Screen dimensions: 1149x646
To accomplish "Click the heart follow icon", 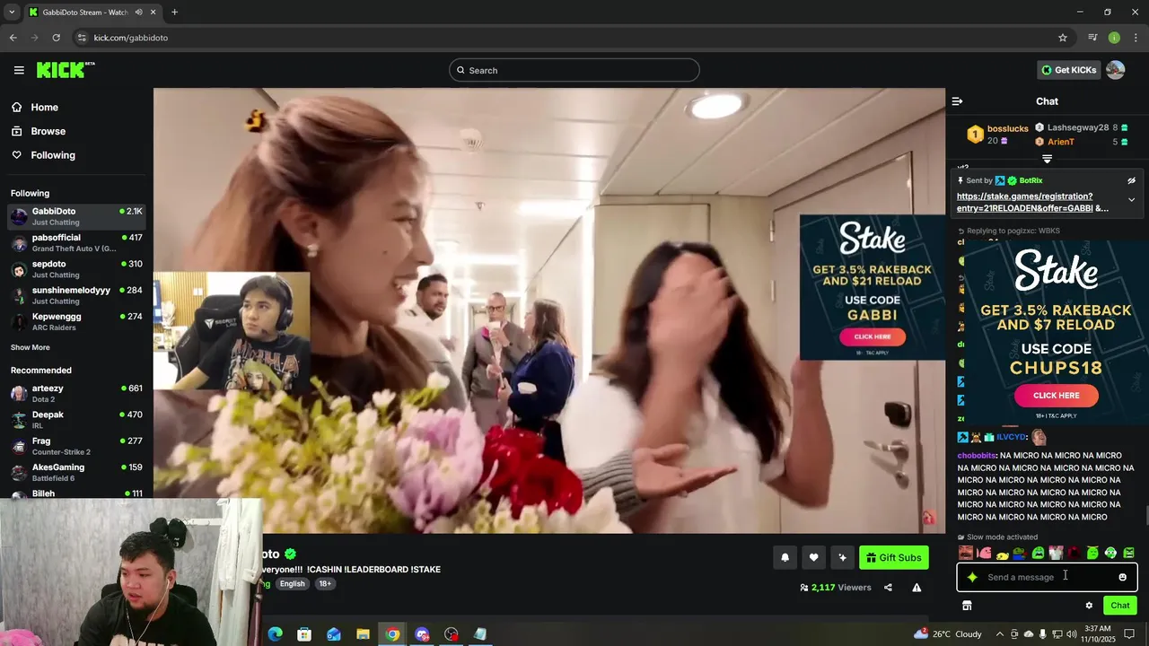I will (813, 557).
